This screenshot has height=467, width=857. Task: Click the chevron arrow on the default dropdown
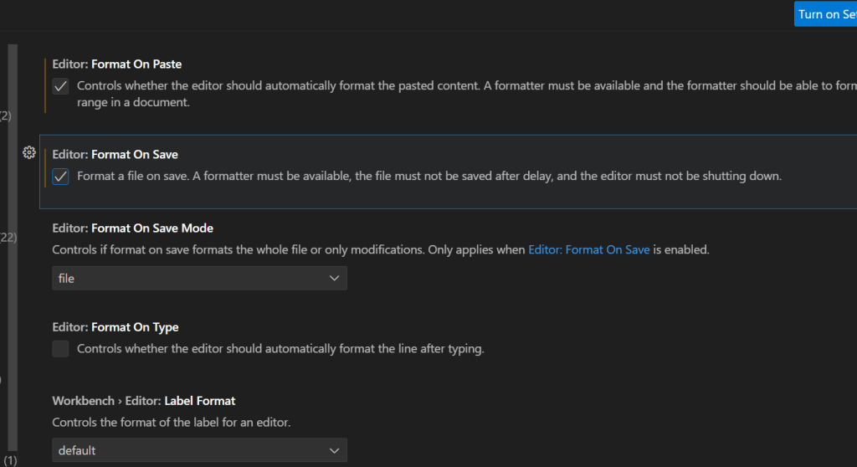coord(334,450)
